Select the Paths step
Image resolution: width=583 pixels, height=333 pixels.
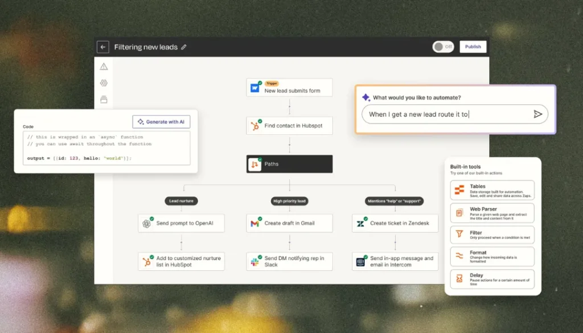[289, 164]
